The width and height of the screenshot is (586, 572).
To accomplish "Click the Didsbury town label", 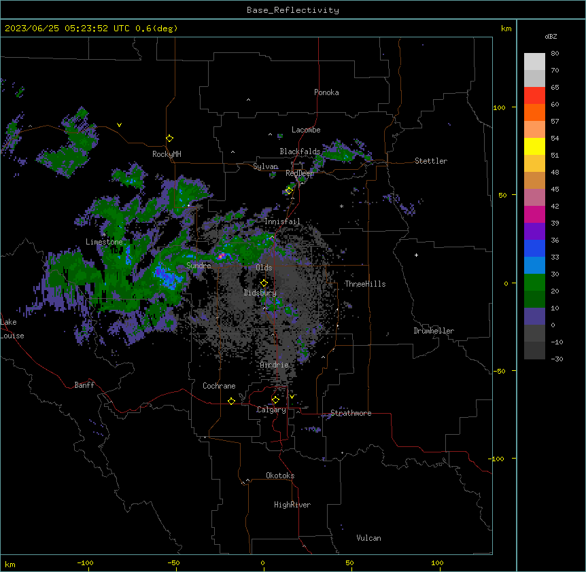I will (260, 293).
